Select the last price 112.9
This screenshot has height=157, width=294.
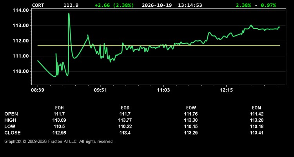[71, 5]
